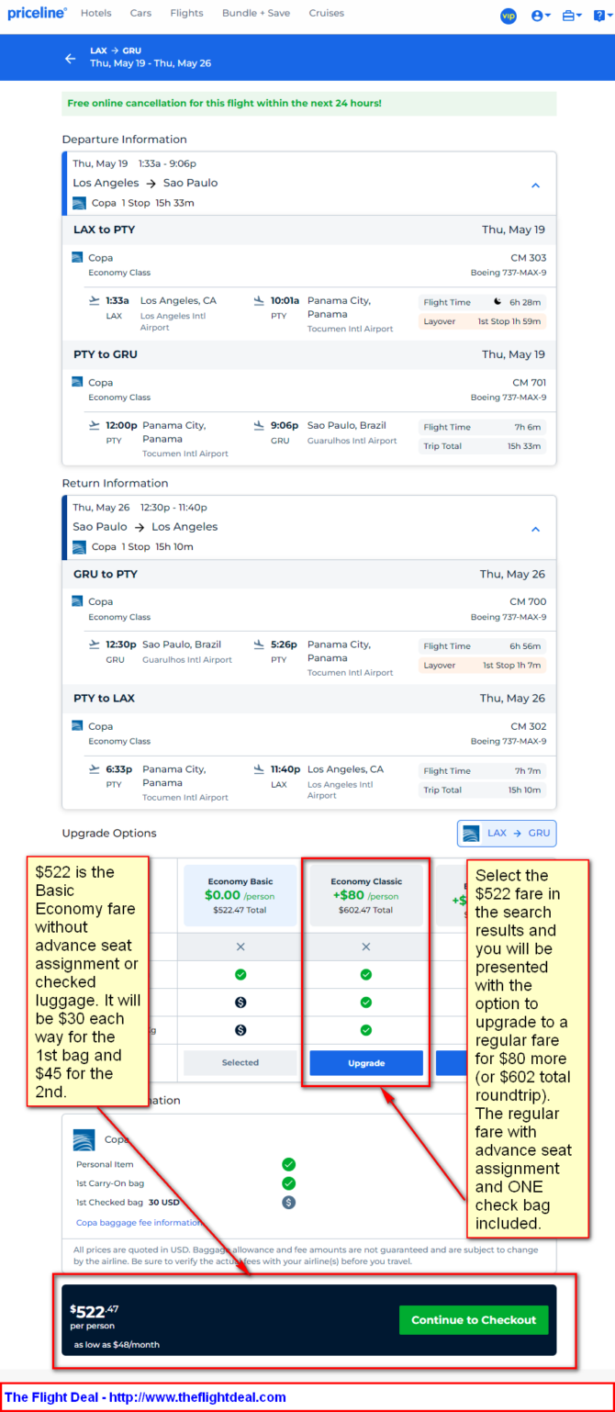The image size is (615, 1412).
Task: Collapse the Departure Information details
Action: [x=536, y=185]
